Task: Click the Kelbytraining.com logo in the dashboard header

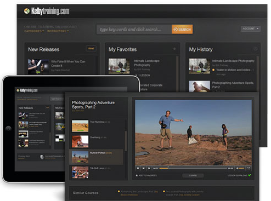Action: click(47, 11)
